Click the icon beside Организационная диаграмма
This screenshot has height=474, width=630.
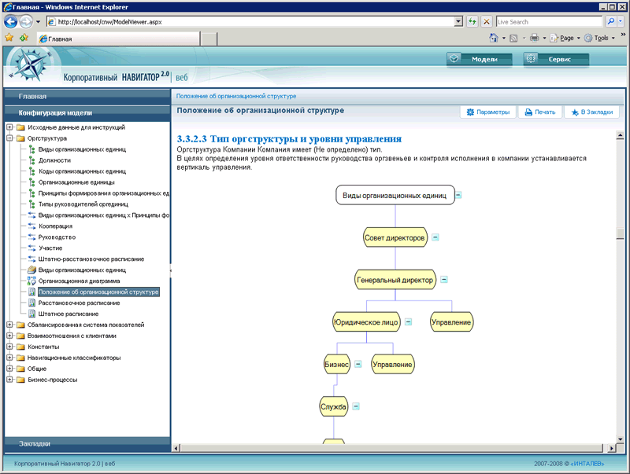point(31,281)
